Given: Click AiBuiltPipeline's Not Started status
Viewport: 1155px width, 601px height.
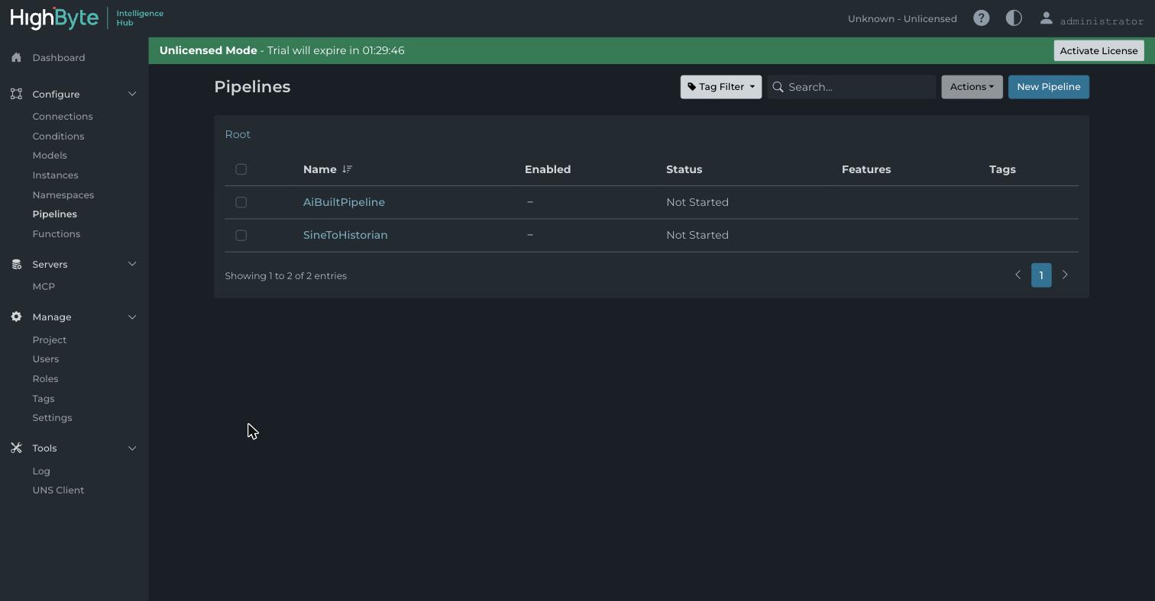Looking at the screenshot, I should point(697,202).
